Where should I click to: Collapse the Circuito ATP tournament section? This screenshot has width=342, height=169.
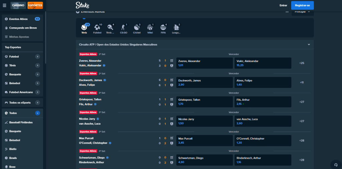(308, 44)
